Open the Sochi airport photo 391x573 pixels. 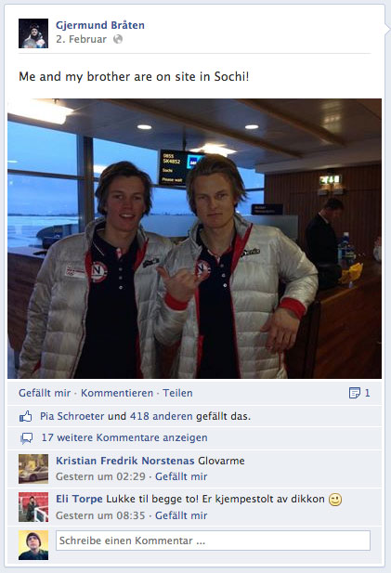194,239
